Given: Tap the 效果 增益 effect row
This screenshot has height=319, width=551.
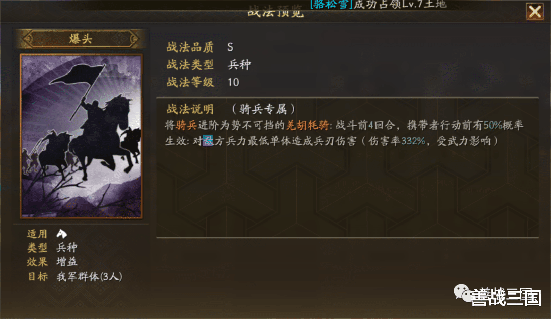Looking at the screenshot, I should 52,262.
